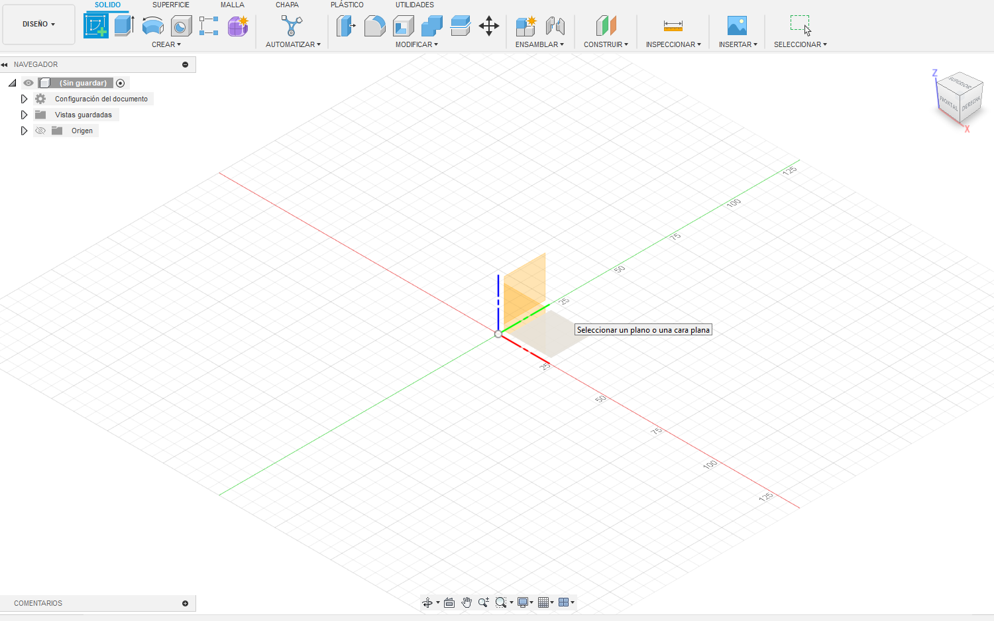Select the Origen tree item
The width and height of the screenshot is (994, 621).
(x=82, y=131)
